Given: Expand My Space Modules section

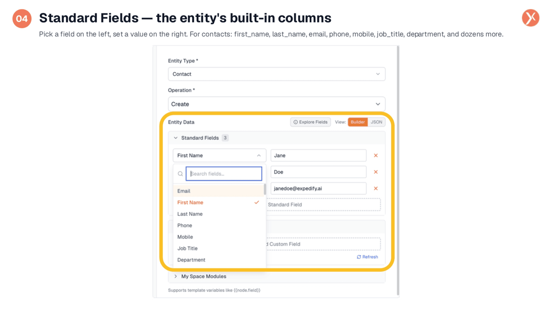Looking at the screenshot, I should [176, 276].
